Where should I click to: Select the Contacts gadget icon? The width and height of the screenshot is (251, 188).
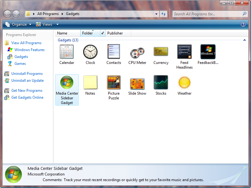tap(114, 51)
